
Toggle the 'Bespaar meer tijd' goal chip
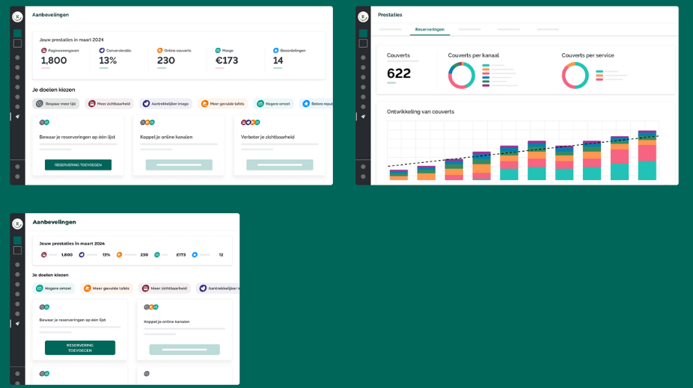tap(56, 104)
